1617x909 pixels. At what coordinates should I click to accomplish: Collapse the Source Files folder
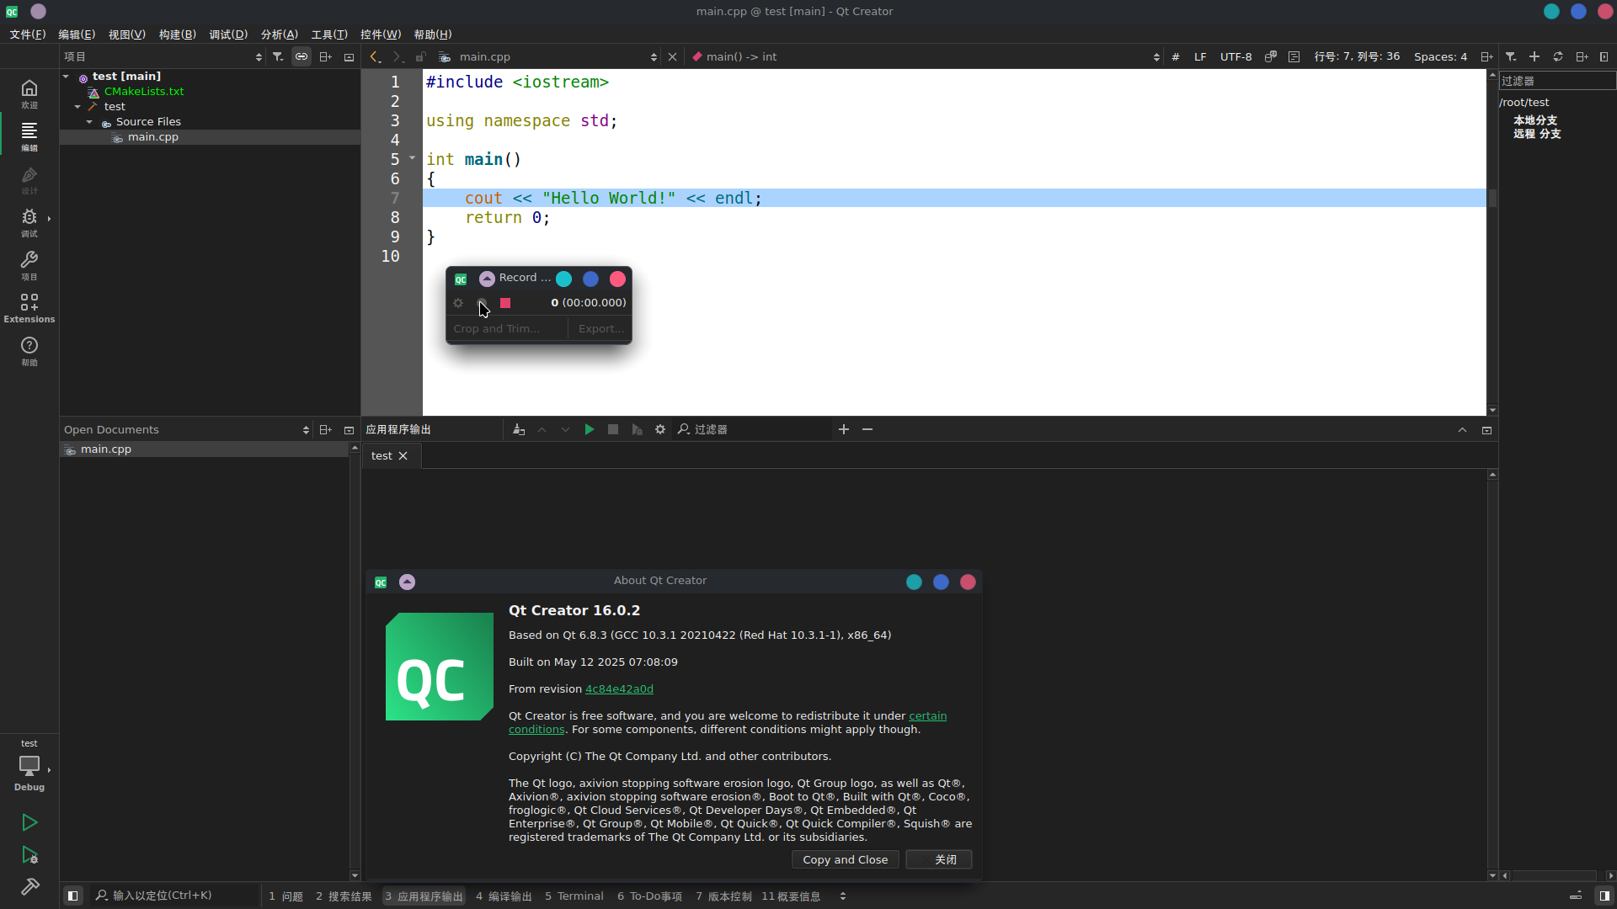pyautogui.click(x=89, y=122)
